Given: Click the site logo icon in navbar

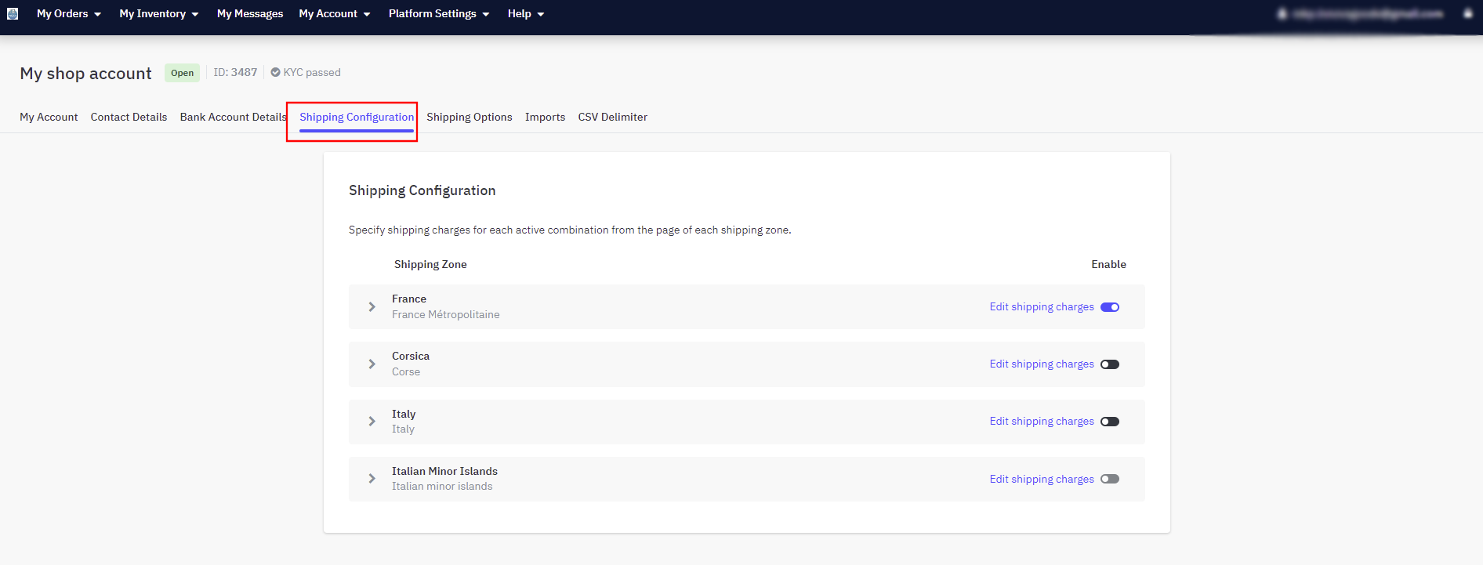Looking at the screenshot, I should coord(13,13).
